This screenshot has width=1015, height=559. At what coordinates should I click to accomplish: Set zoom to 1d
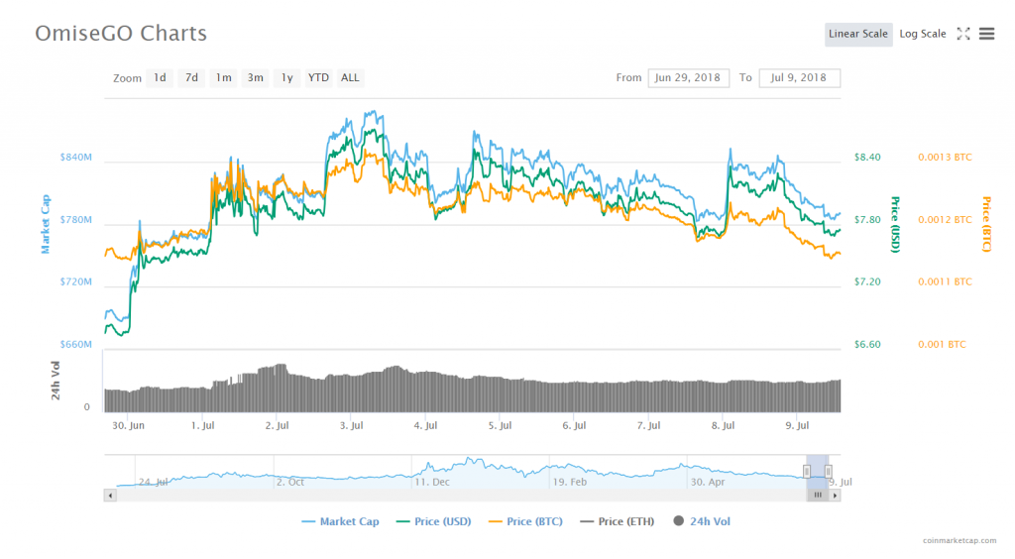pos(160,78)
